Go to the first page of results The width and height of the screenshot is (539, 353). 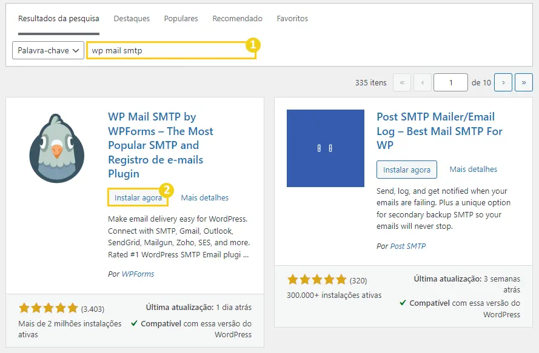tap(402, 82)
